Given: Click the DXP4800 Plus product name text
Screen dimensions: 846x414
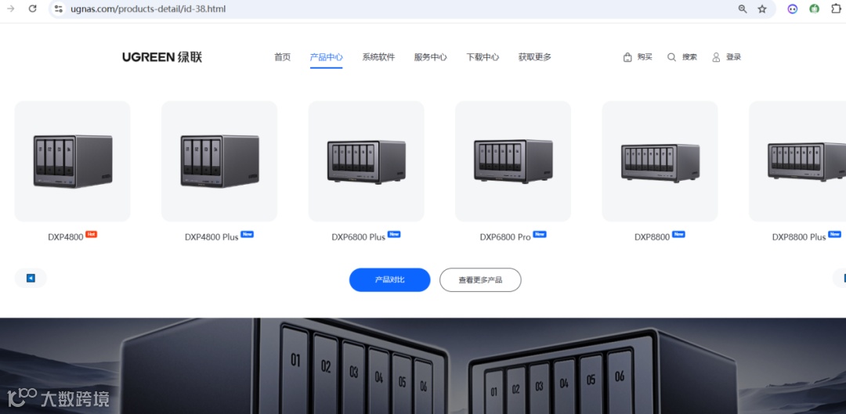Looking at the screenshot, I should click(211, 237).
